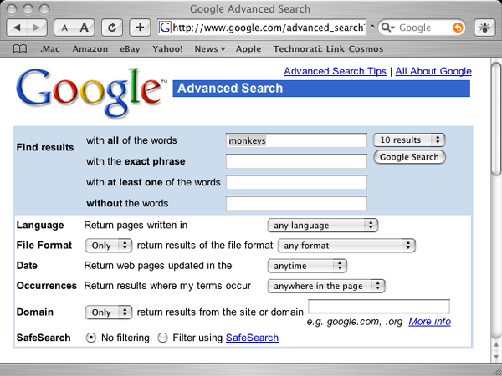Click the Google logo image
This screenshot has height=376, width=502.
(x=91, y=93)
